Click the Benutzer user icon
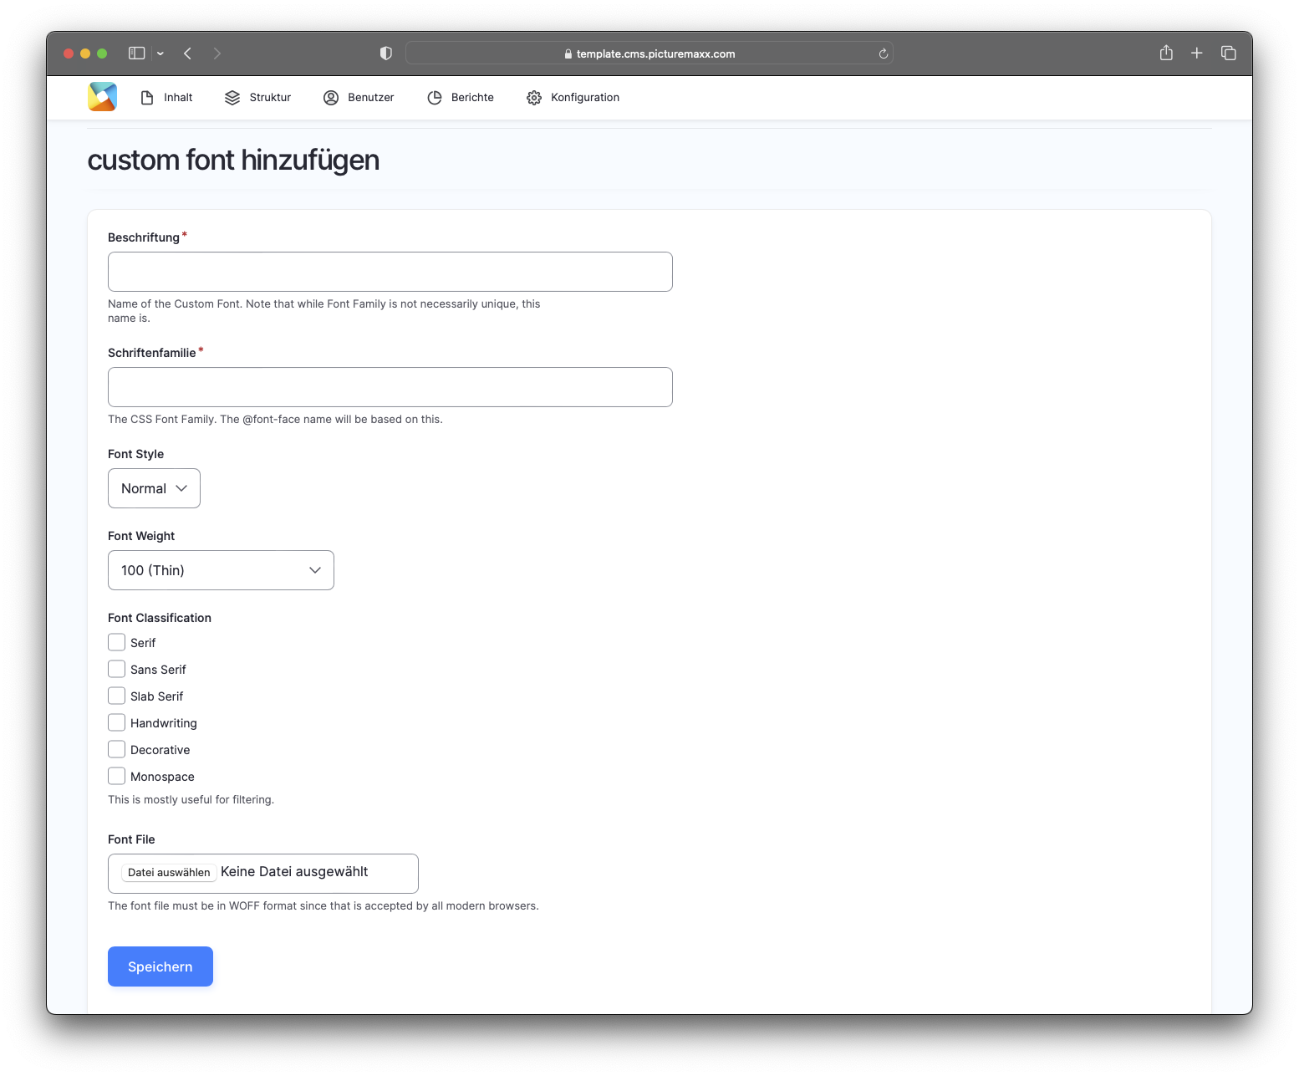 pos(331,98)
